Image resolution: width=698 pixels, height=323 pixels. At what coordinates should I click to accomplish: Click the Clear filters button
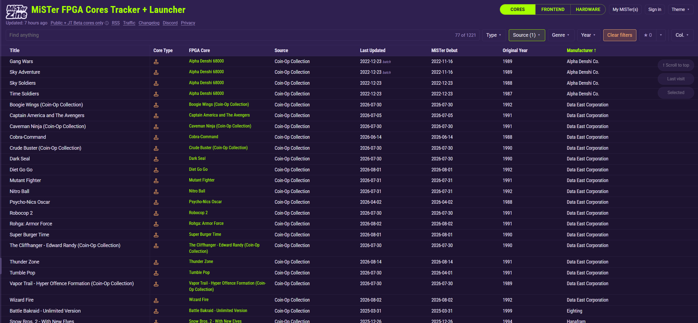tap(619, 35)
